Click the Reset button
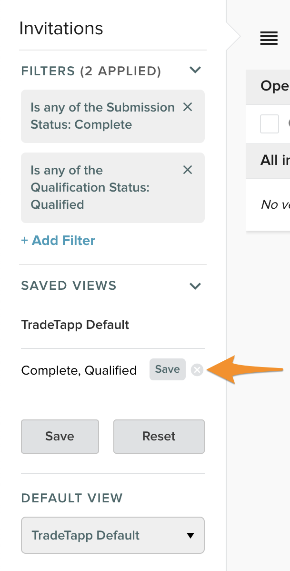 click(159, 436)
